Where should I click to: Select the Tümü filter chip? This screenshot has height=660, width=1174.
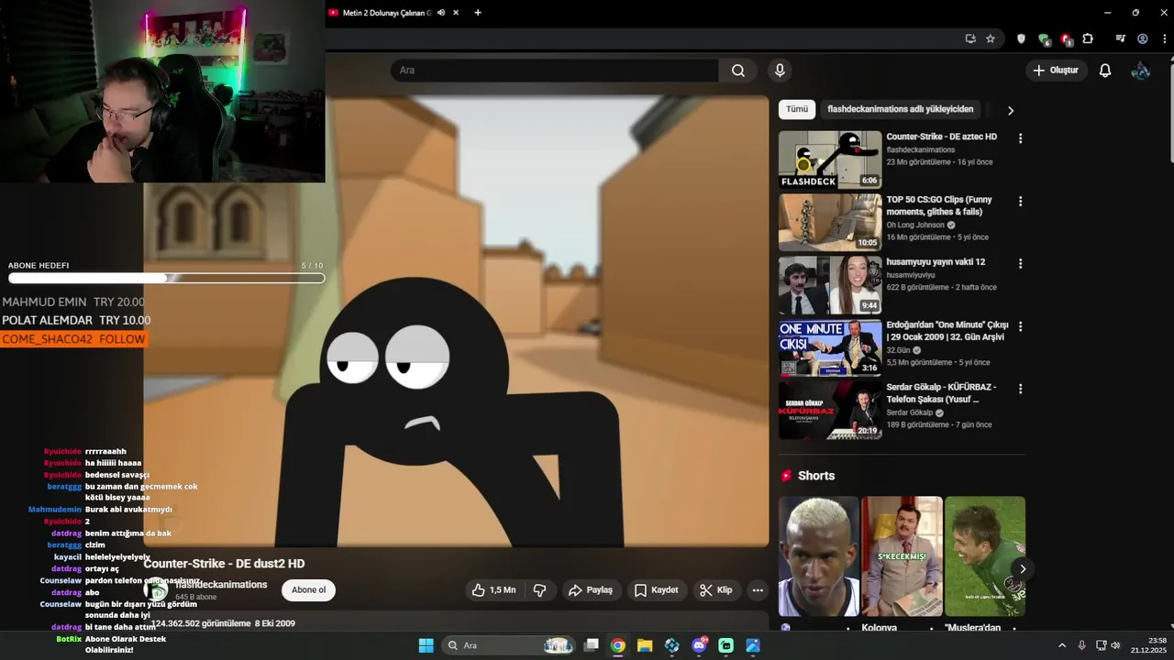(x=797, y=109)
